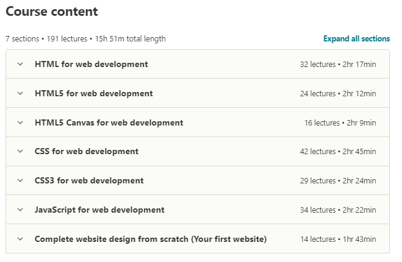
Task: Open 'HTML5 for web development' section title
Action: point(93,93)
